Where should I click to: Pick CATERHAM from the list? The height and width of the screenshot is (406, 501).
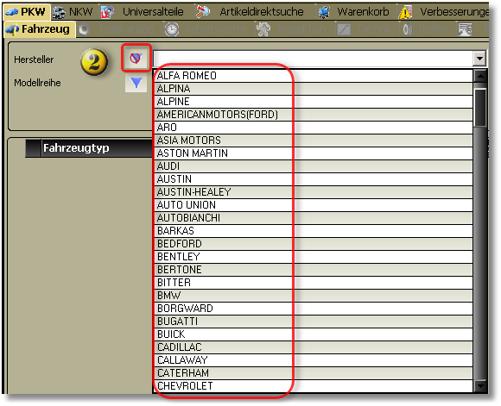click(313, 373)
